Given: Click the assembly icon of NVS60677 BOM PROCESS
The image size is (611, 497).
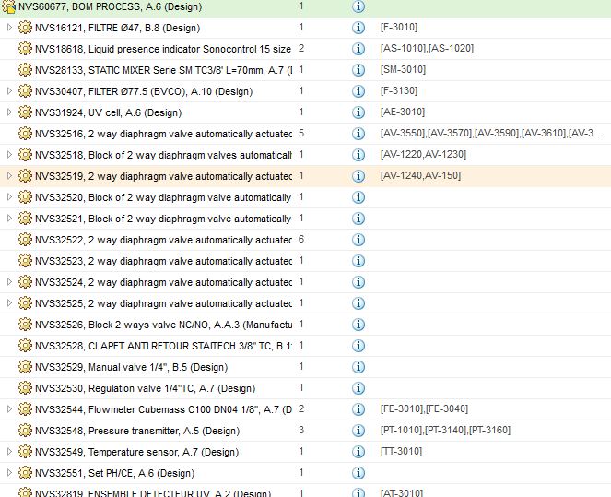Looking at the screenshot, I should (8, 6).
